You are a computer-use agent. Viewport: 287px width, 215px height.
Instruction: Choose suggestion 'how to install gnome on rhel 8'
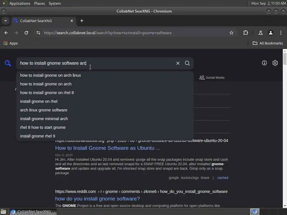point(105,93)
